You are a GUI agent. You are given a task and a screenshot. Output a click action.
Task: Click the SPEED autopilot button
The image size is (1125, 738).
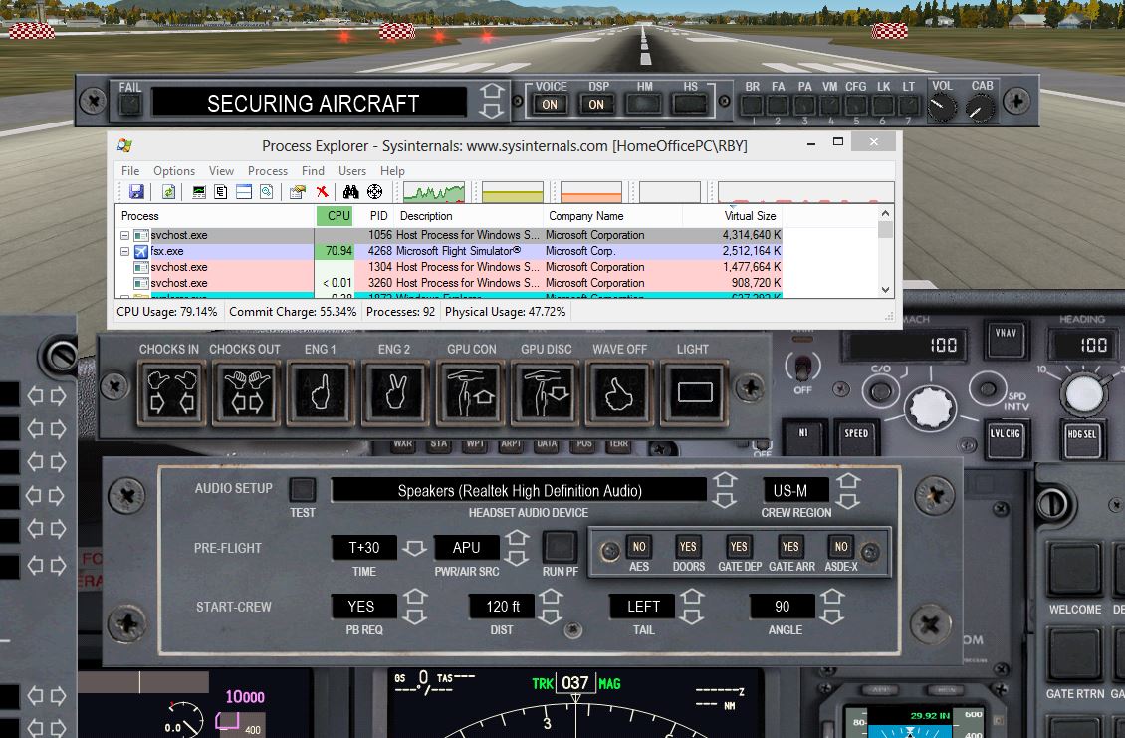click(856, 438)
